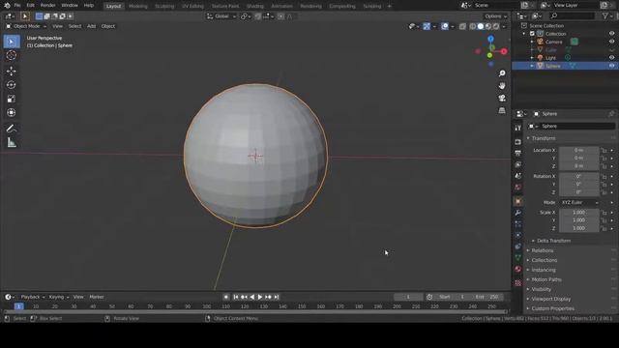Viewport: 619px width, 348px height.
Task: Switch to Wireframe viewport shading
Action: tap(473, 26)
